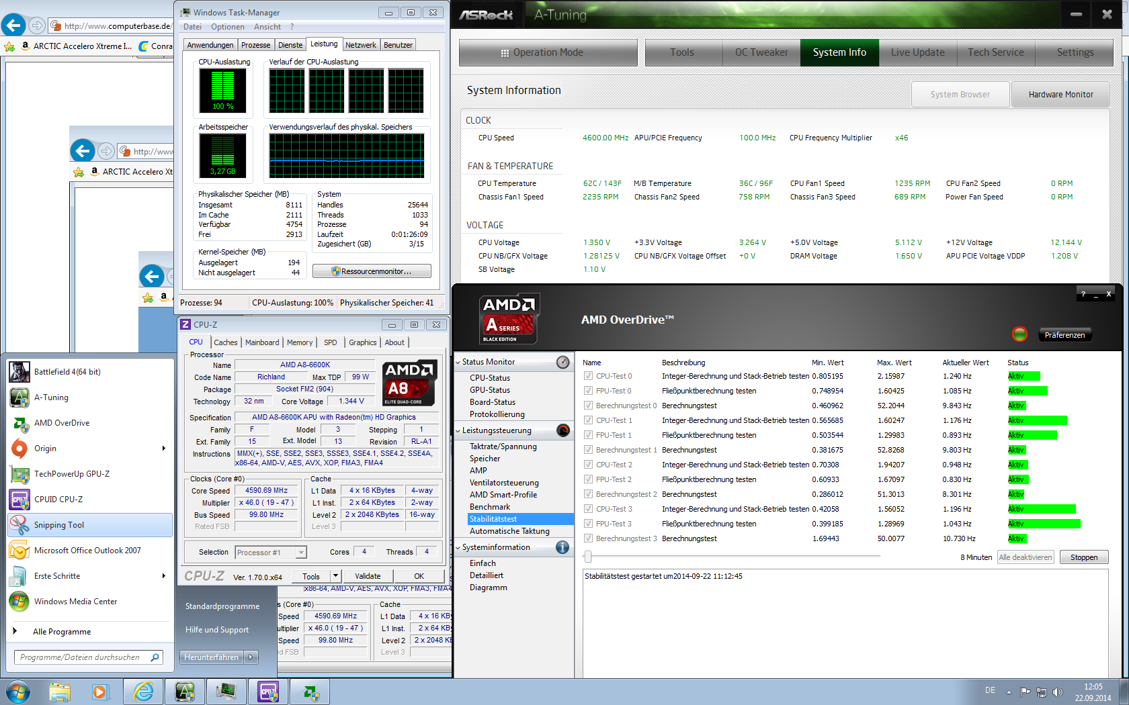Open the network icon in system tray
This screenshot has width=1129, height=705.
point(1041,692)
